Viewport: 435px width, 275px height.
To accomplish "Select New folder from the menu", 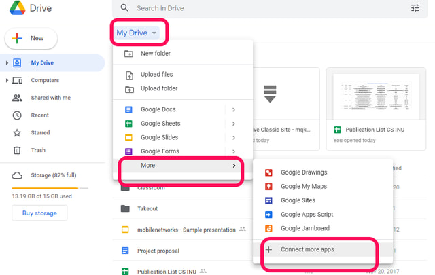I will coord(183,54).
